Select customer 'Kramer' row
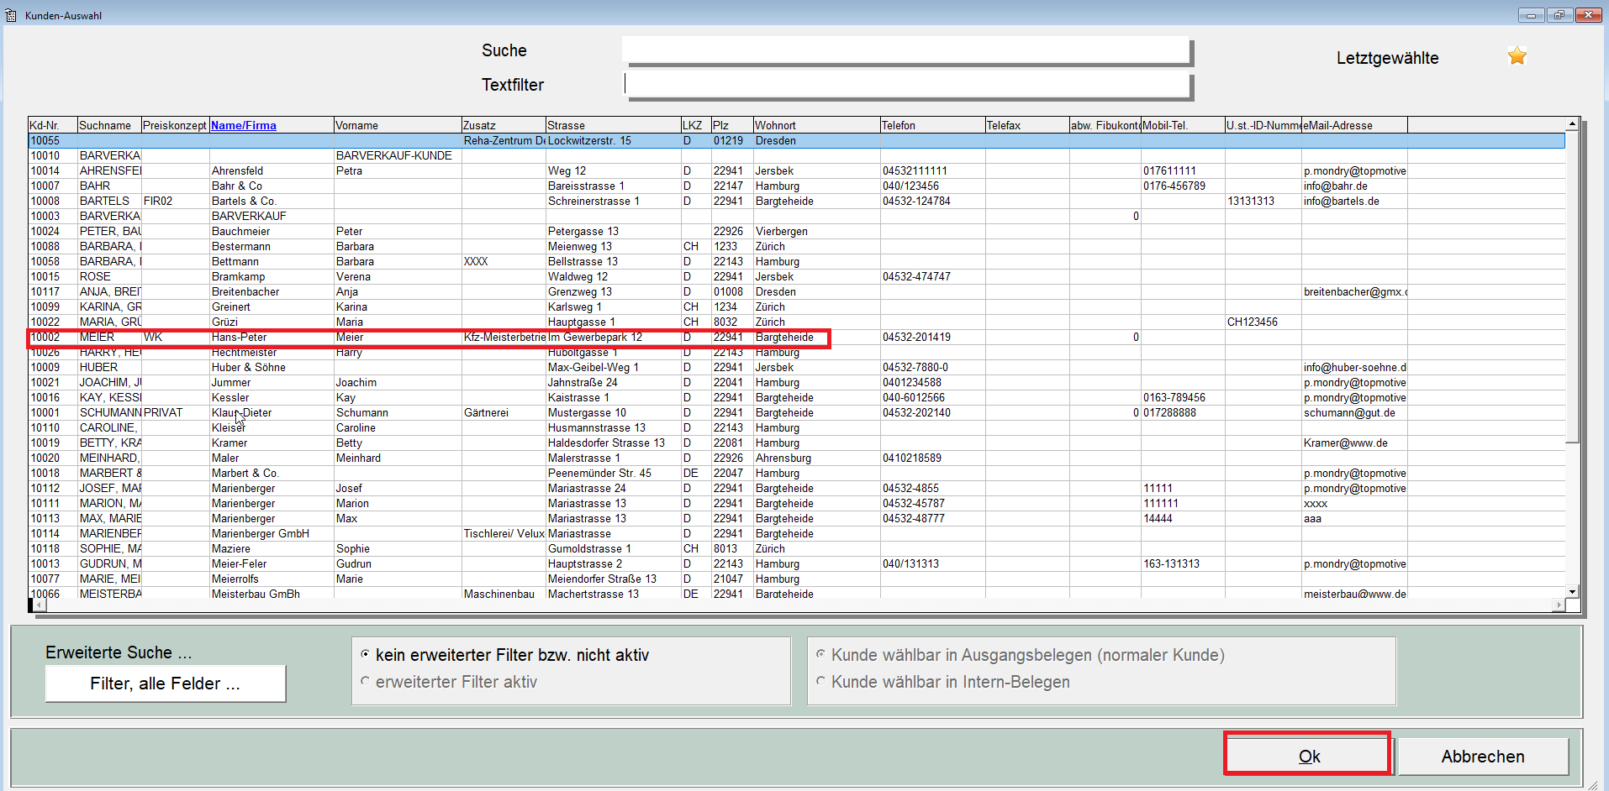1609x791 pixels. coord(797,443)
